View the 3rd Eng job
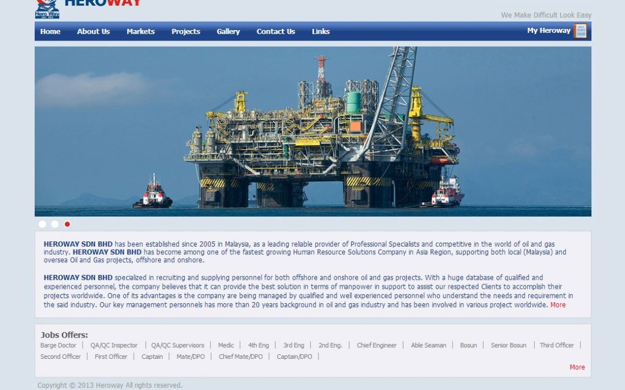The image size is (625, 390). pos(294,346)
